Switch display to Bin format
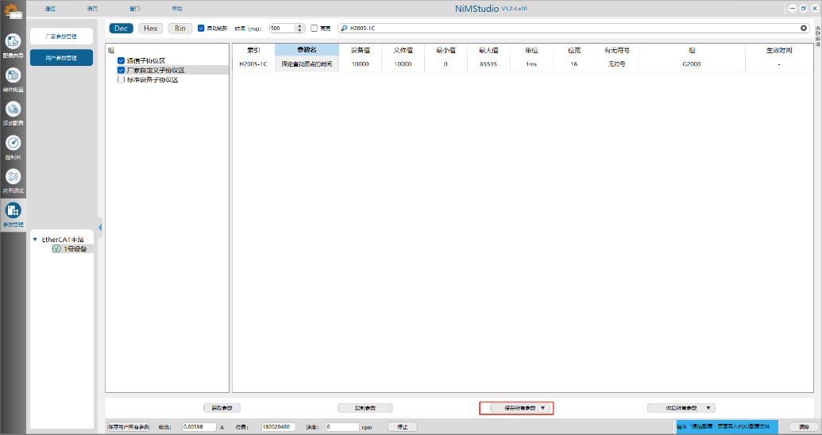The width and height of the screenshot is (822, 435). 179,29
